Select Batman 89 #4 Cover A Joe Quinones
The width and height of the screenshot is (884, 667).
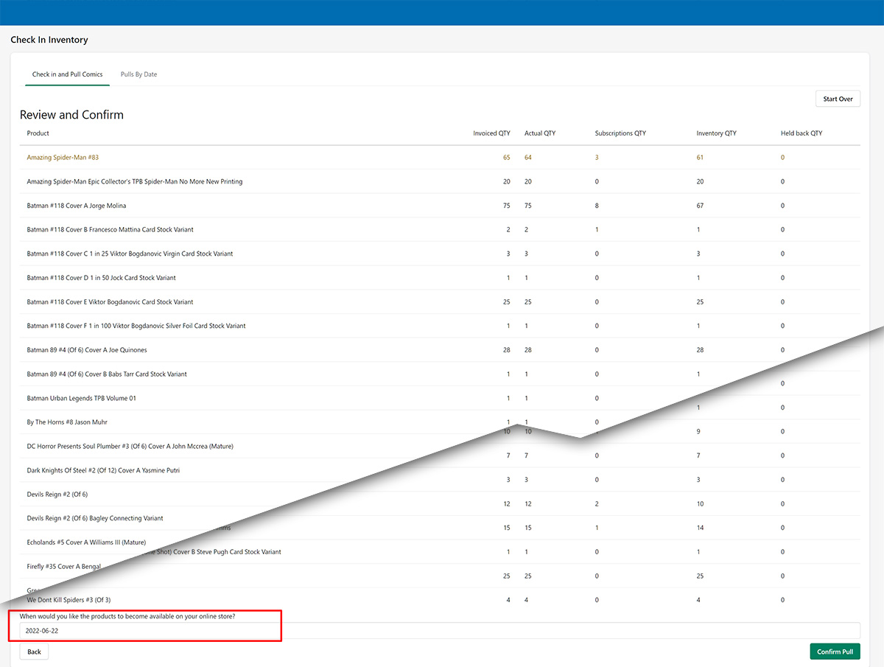(440, 350)
